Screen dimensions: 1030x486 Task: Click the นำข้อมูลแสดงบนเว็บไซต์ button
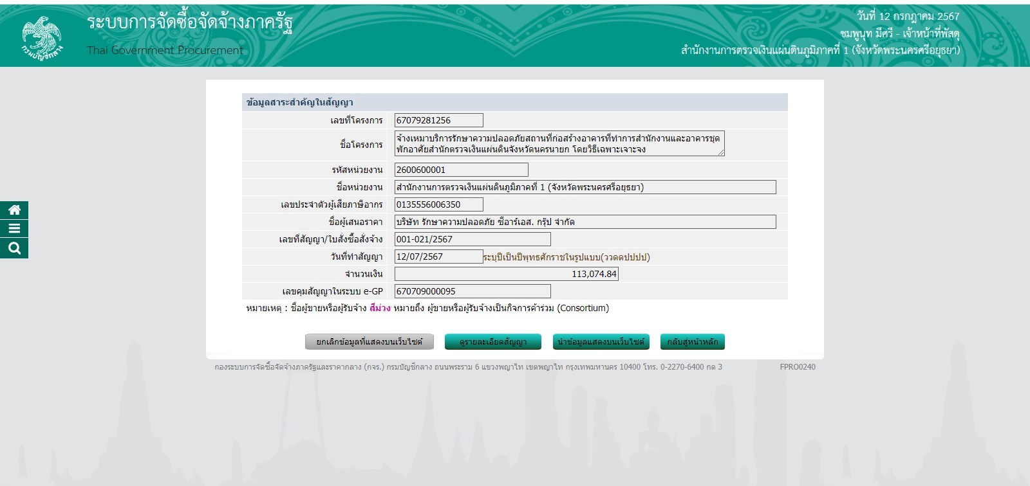[601, 342]
